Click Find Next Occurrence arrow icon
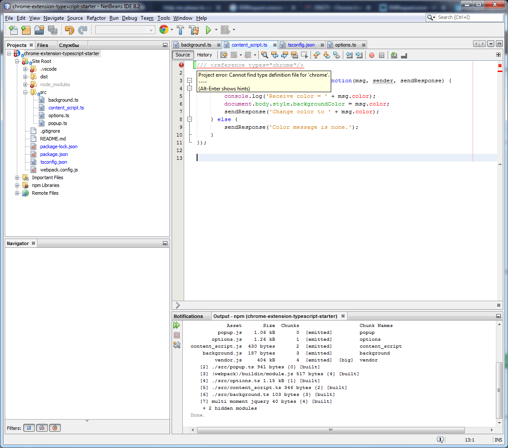 [285, 55]
